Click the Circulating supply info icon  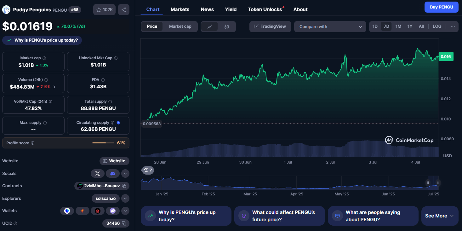pos(112,123)
